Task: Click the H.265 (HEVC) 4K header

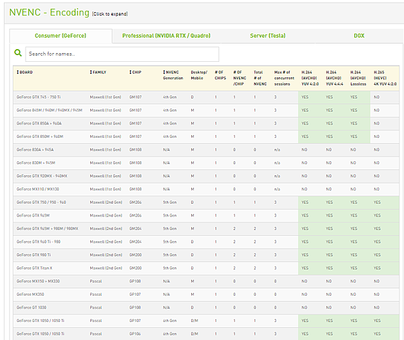Action: (x=385, y=78)
